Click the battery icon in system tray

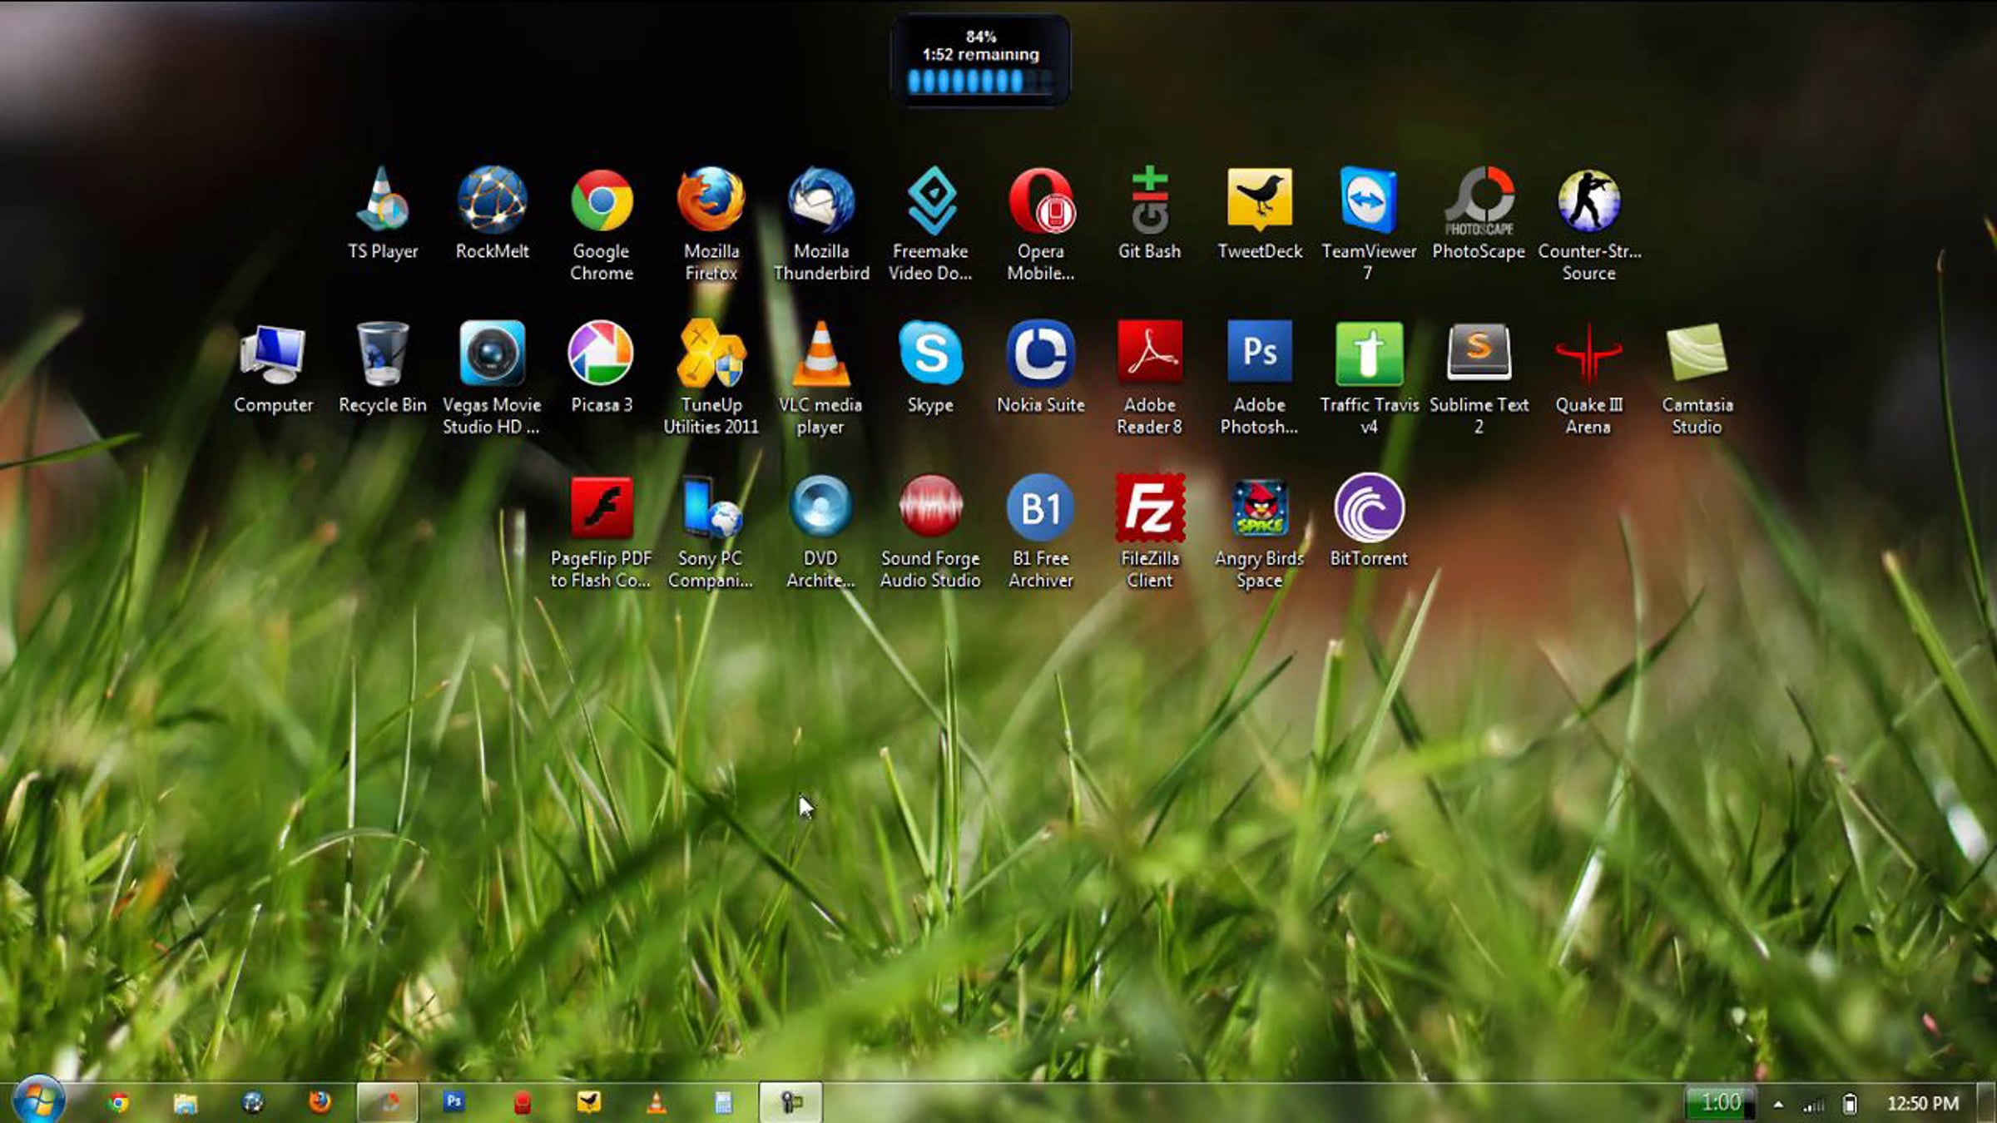(x=1850, y=1104)
